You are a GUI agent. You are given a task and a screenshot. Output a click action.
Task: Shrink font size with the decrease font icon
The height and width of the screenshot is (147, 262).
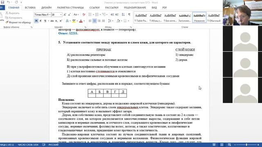pos(69,15)
